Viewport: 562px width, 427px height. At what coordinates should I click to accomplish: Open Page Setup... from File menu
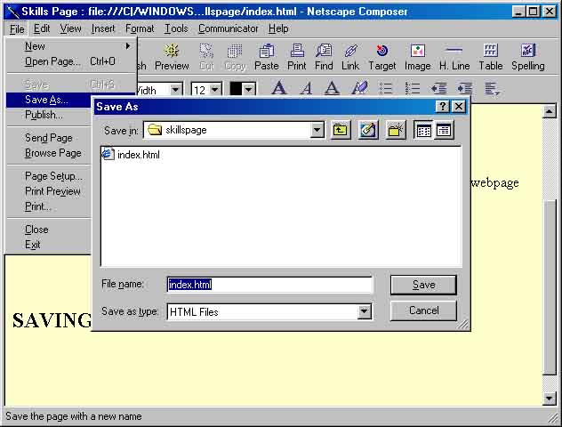[x=48, y=176]
